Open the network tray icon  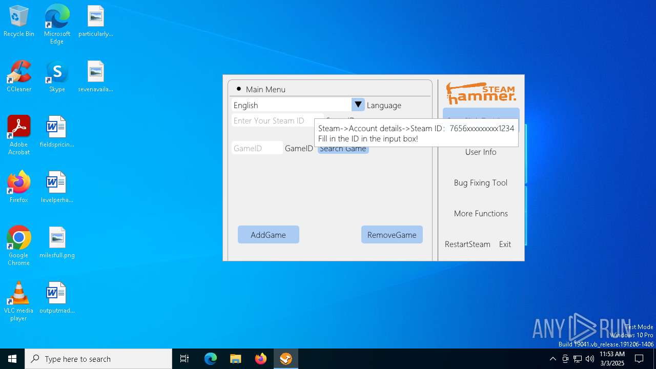pyautogui.click(x=578, y=359)
